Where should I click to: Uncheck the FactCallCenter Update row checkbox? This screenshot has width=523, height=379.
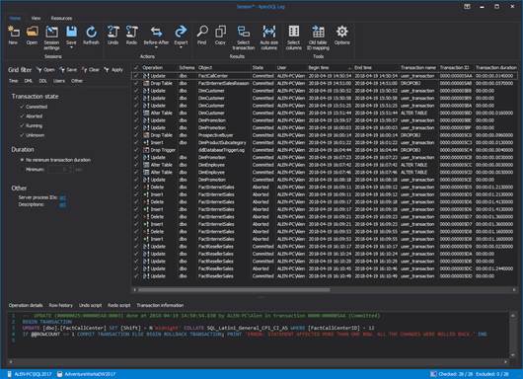pyautogui.click(x=136, y=76)
